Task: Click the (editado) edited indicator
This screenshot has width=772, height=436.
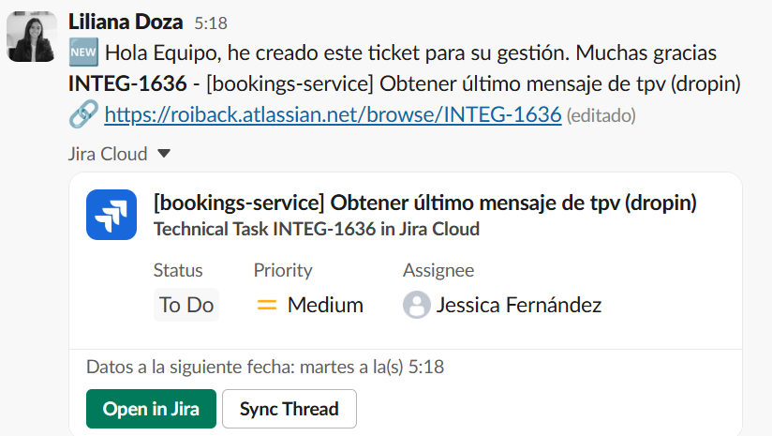Action: [x=601, y=115]
